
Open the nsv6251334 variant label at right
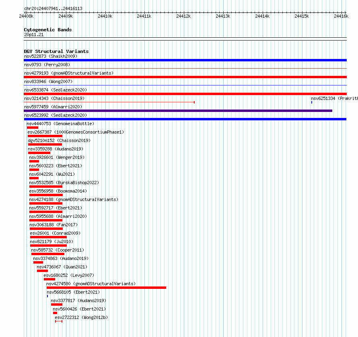(334, 98)
